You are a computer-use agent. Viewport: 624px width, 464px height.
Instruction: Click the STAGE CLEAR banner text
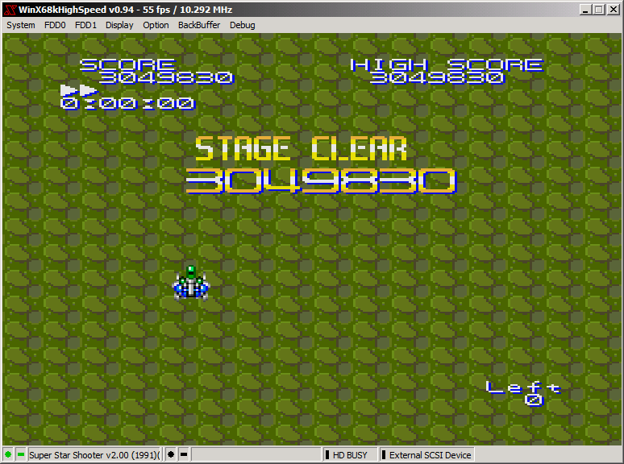[302, 148]
